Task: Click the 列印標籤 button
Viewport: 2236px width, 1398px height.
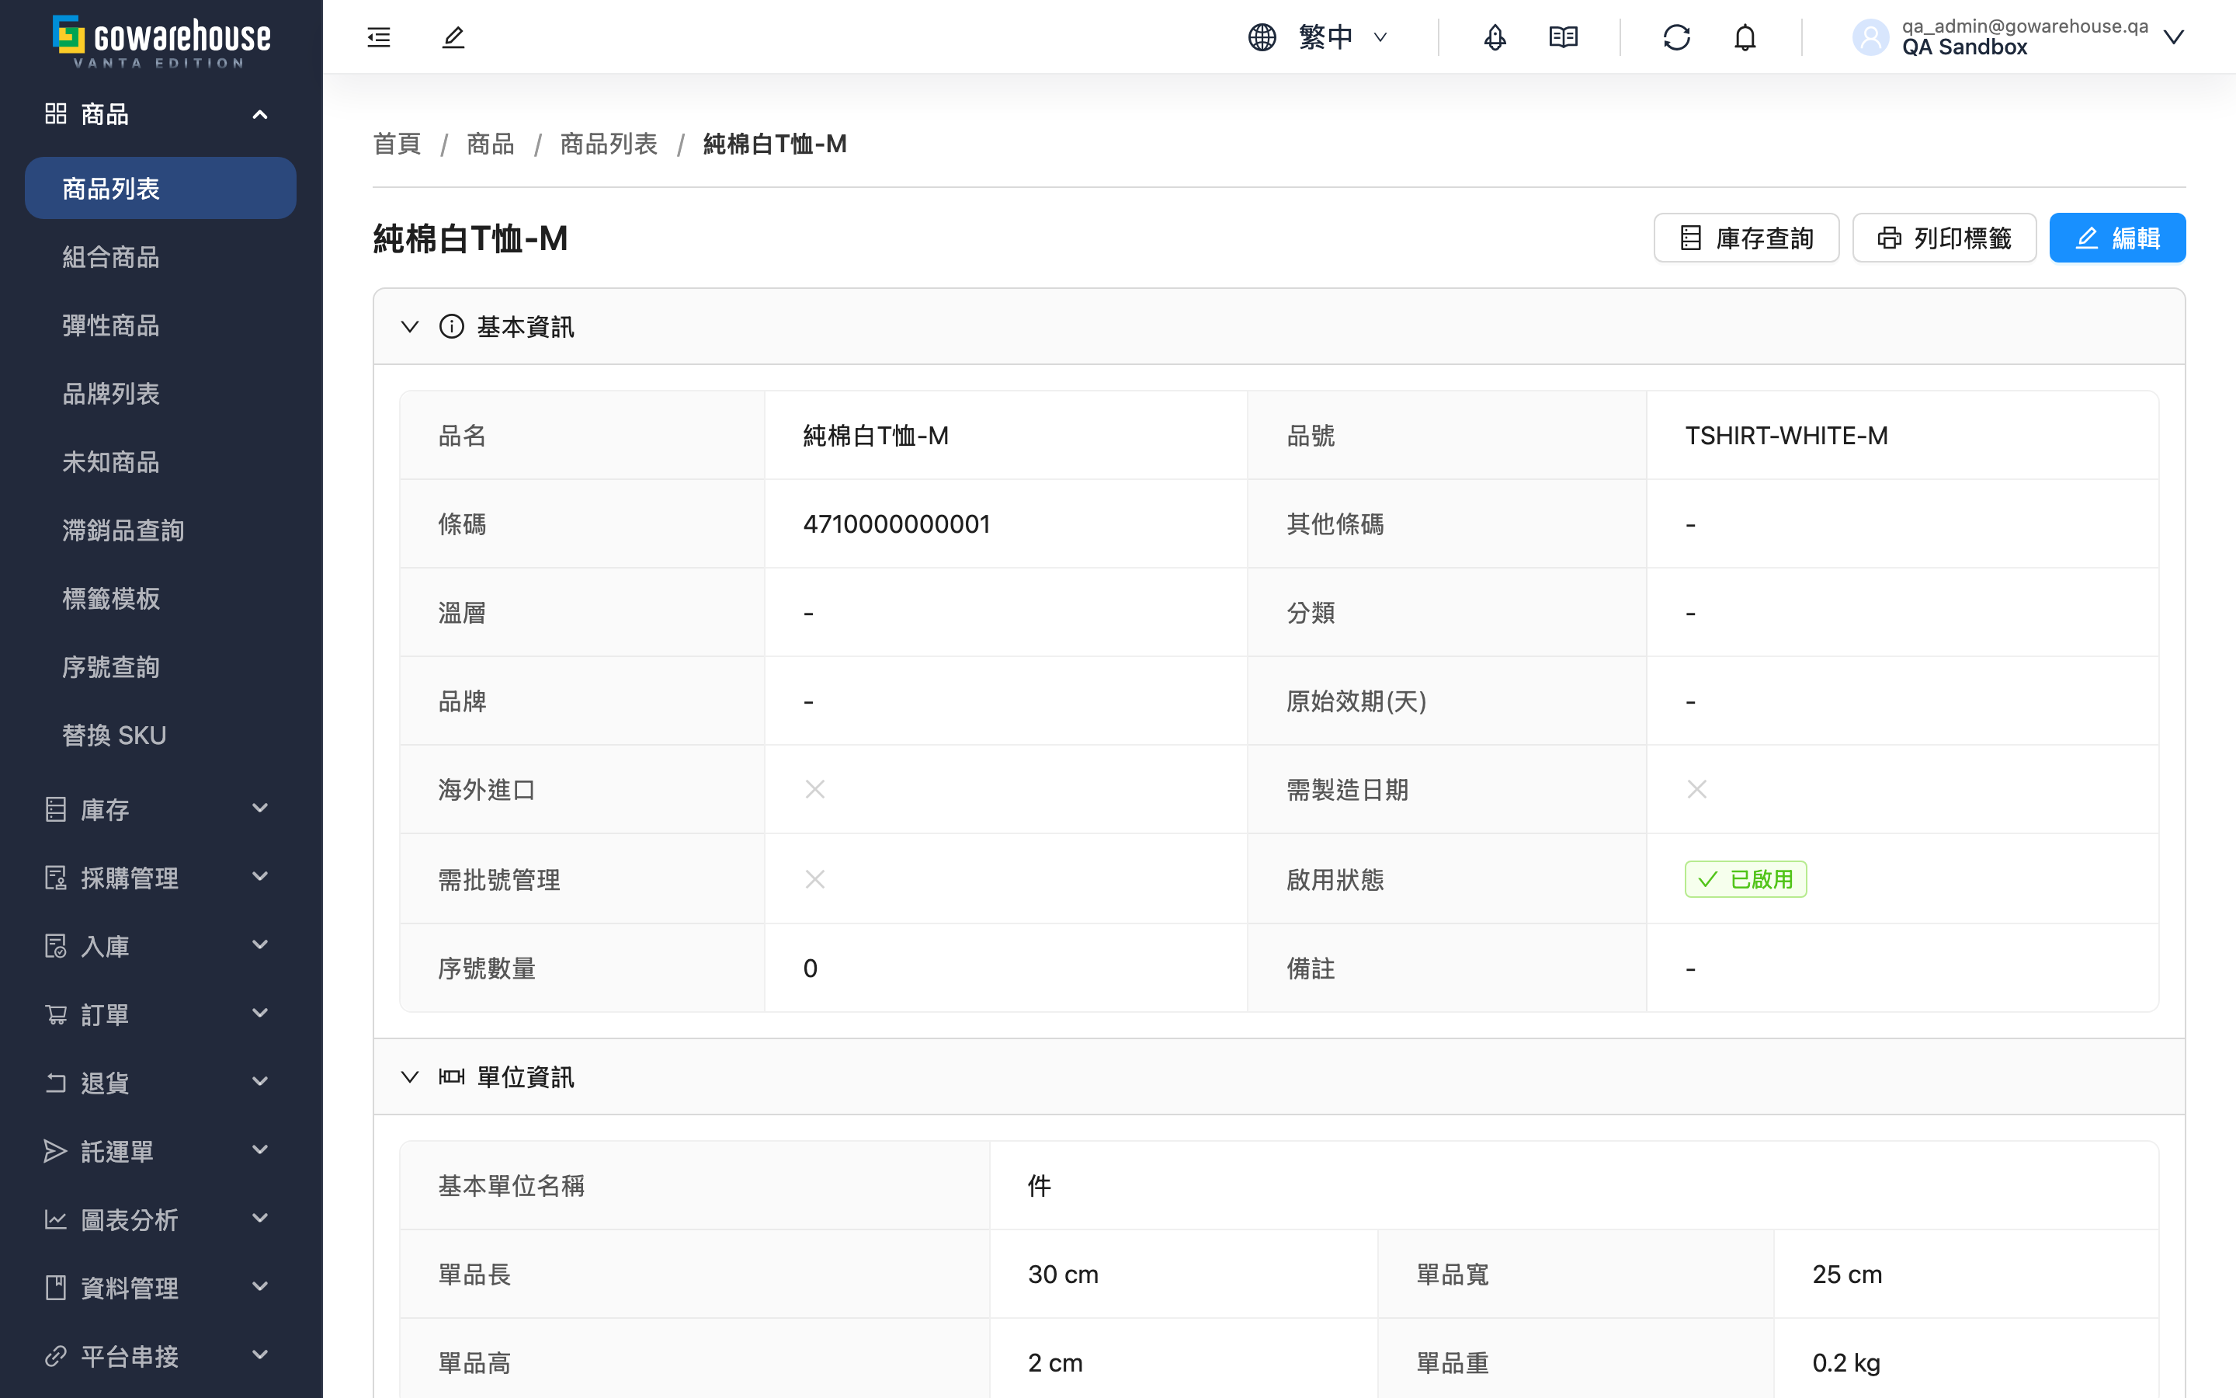Action: [1944, 238]
